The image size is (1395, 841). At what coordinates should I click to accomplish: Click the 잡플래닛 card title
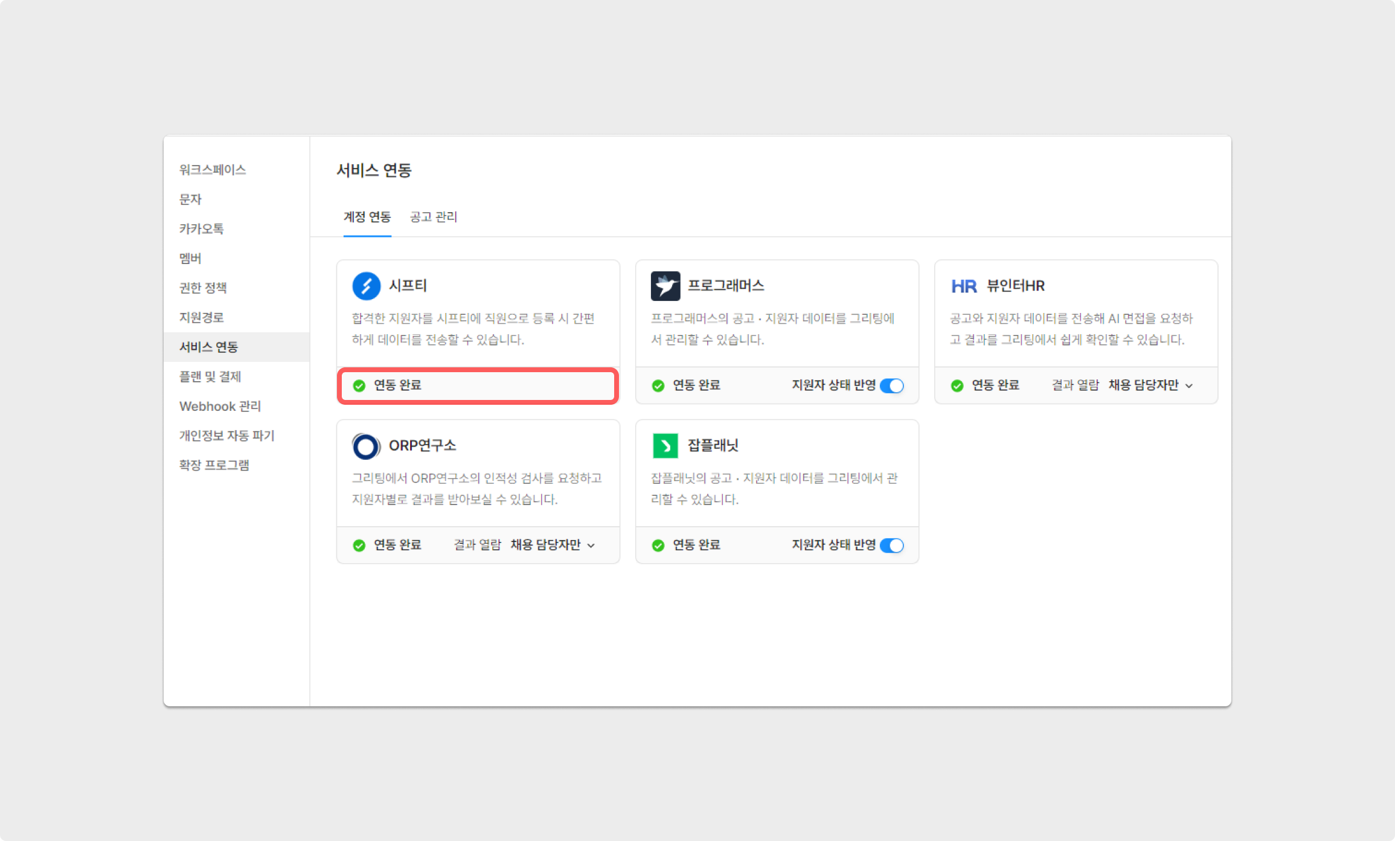(713, 446)
